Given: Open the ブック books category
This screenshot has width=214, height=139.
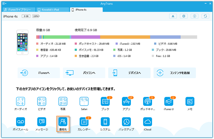Looking at the screenshot, I should click(105, 101).
